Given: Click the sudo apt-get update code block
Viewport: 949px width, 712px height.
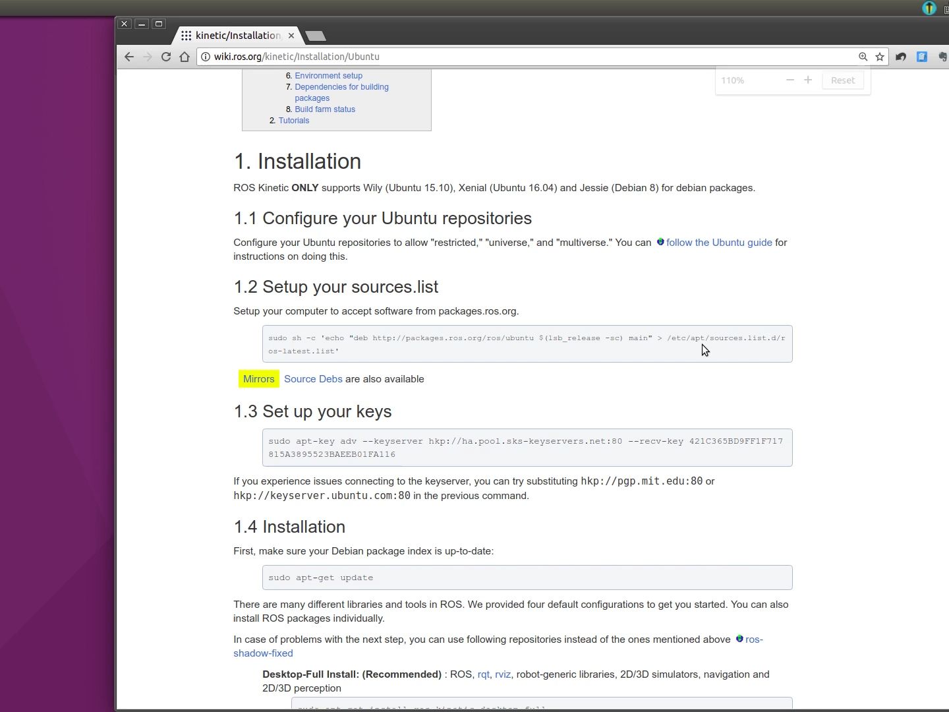Looking at the screenshot, I should click(527, 578).
